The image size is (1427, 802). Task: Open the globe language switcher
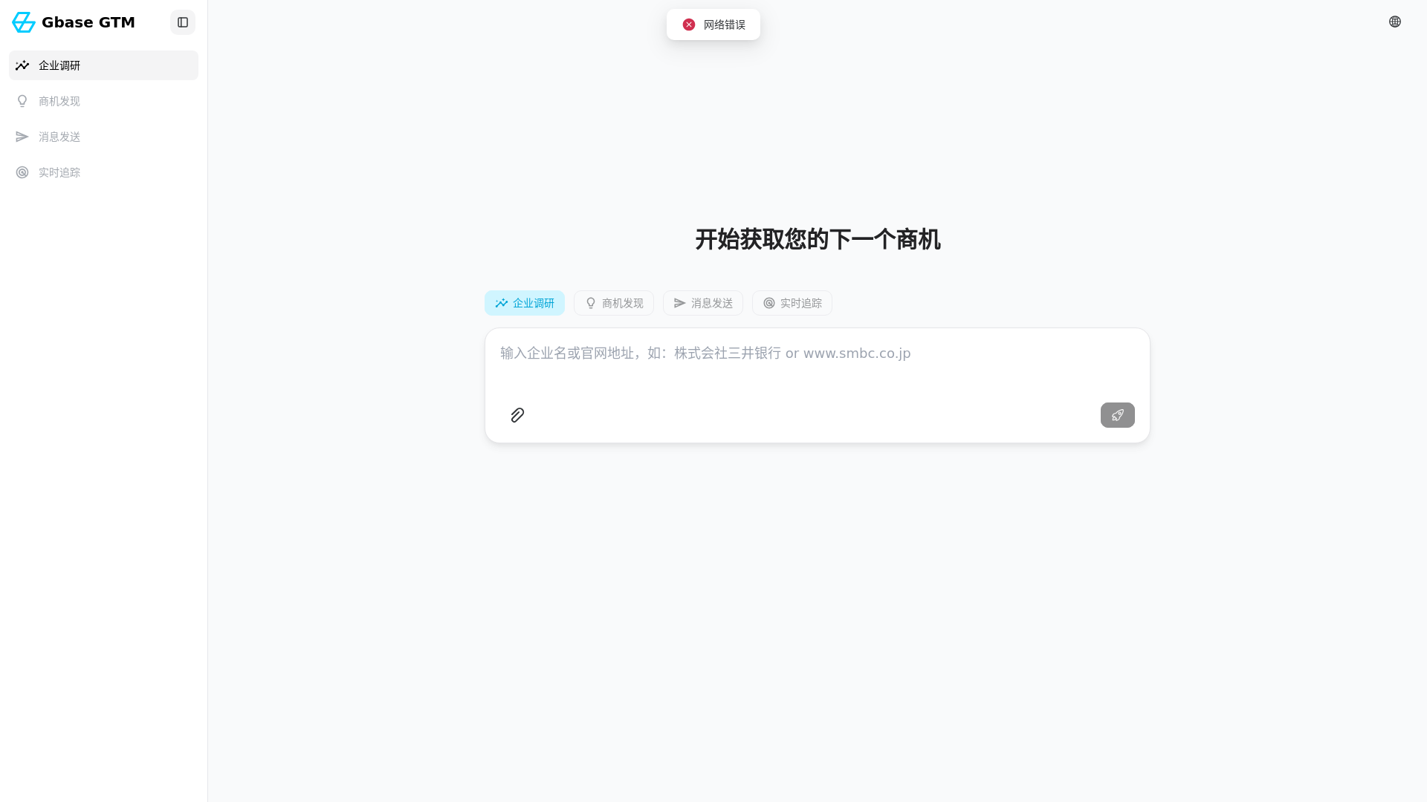(1395, 22)
